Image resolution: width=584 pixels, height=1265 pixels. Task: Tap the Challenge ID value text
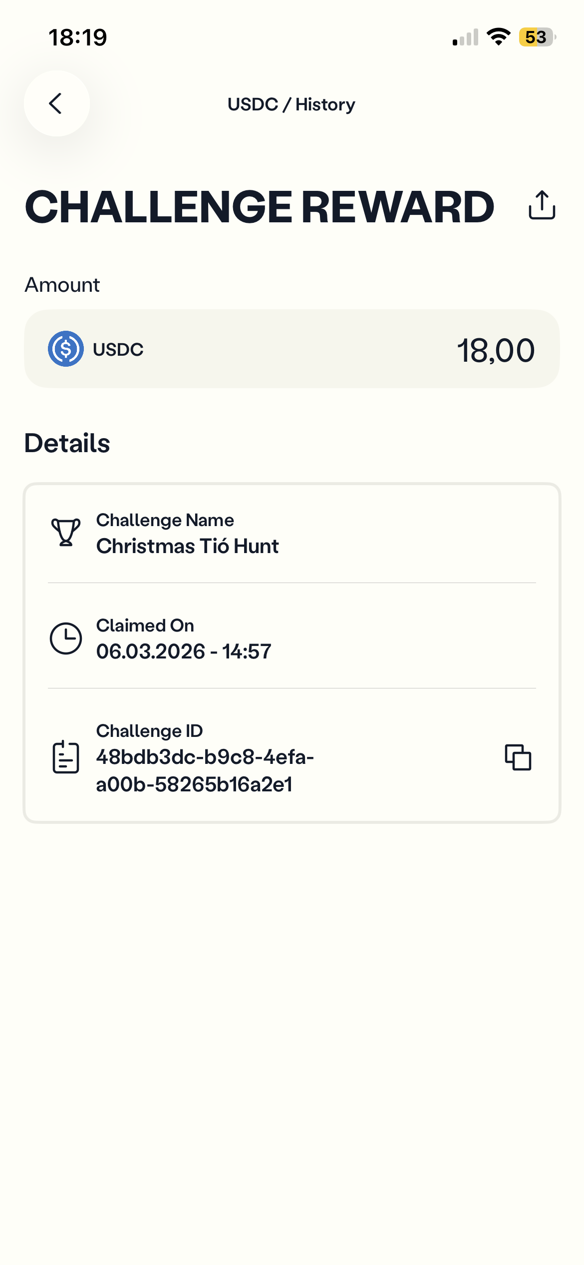coord(205,770)
